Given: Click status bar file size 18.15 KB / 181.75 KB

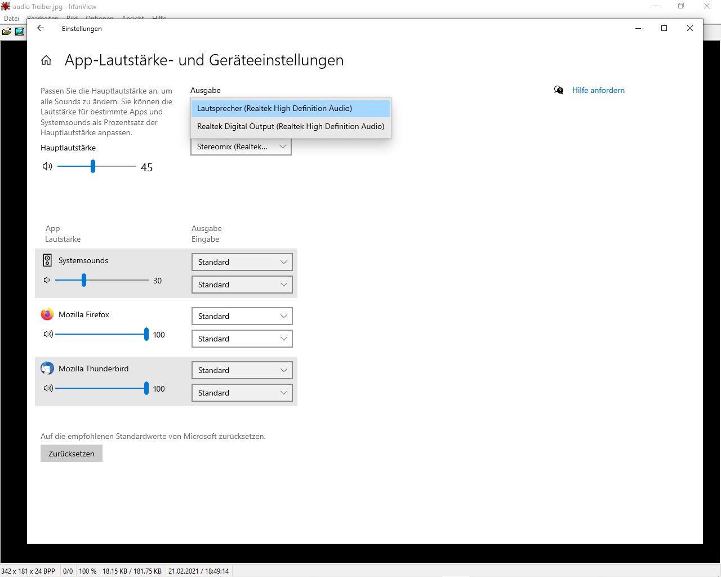Looking at the screenshot, I should (132, 571).
